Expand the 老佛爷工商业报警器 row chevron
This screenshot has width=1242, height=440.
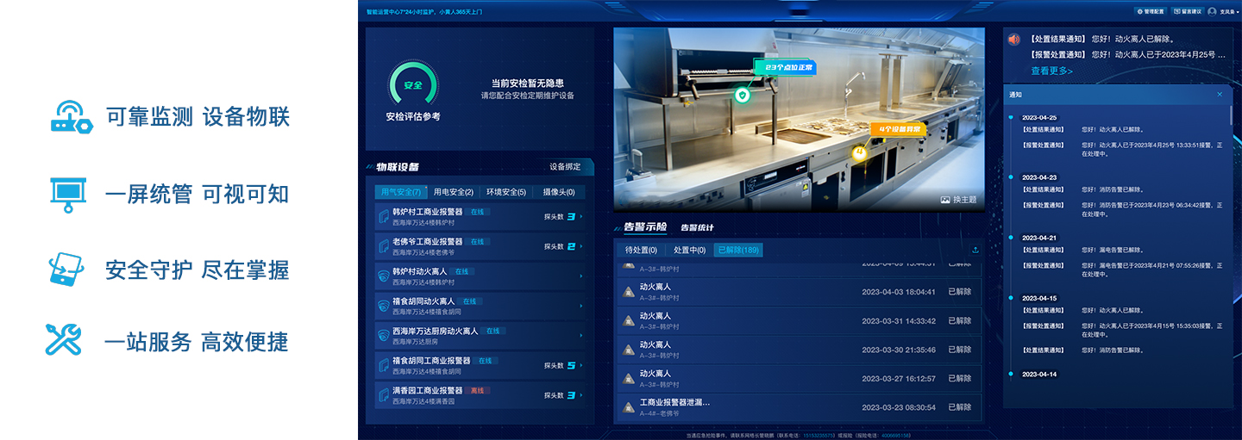pos(581,246)
